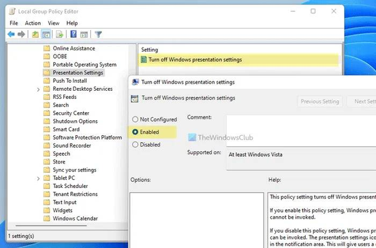Click the Portable Operating System folder icon
Screen dimensions: 376x248
(x=47, y=65)
